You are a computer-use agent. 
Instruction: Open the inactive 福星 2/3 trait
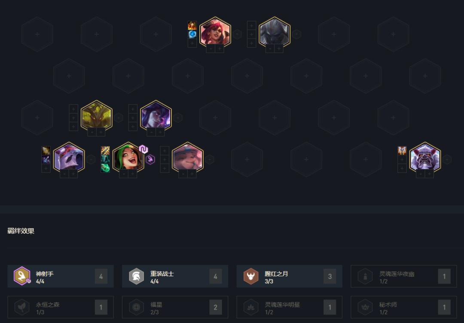click(175, 307)
